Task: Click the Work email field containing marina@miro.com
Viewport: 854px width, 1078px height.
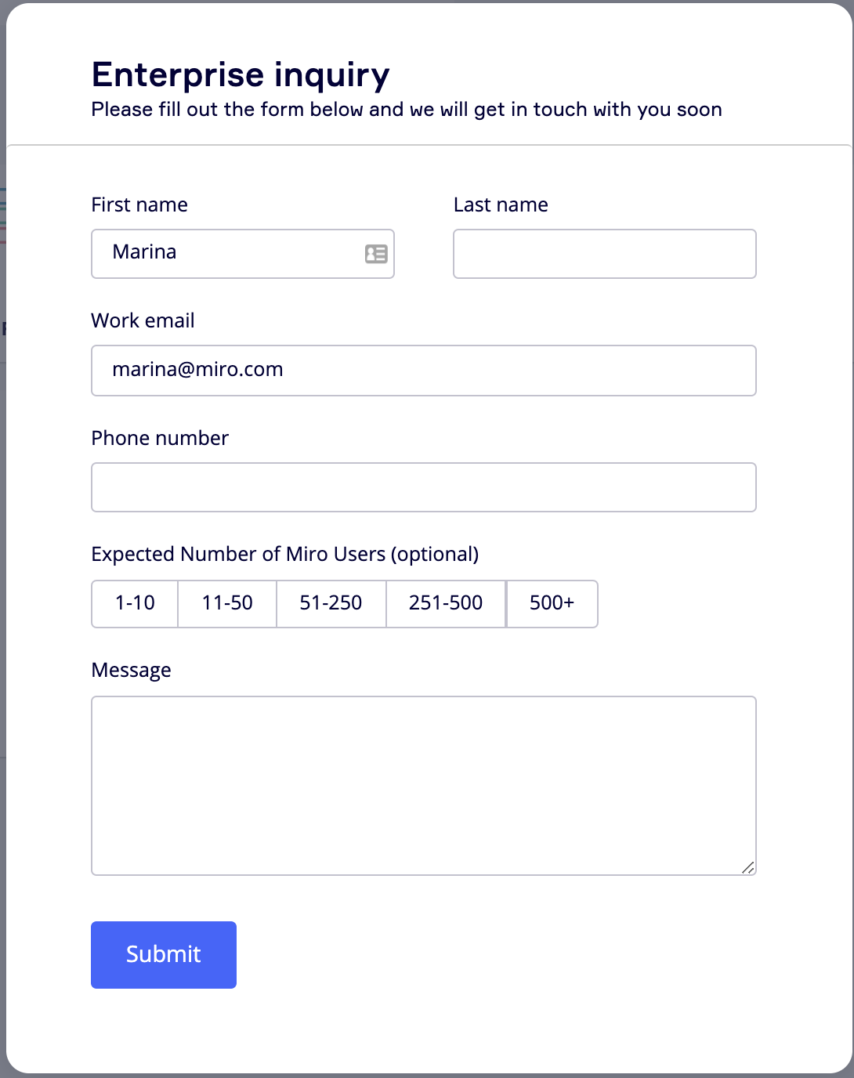Action: click(423, 371)
